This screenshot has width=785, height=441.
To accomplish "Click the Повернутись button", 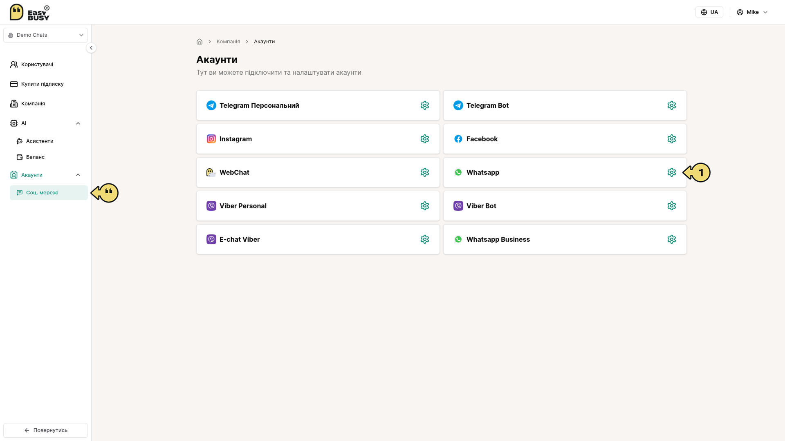I will pyautogui.click(x=46, y=430).
